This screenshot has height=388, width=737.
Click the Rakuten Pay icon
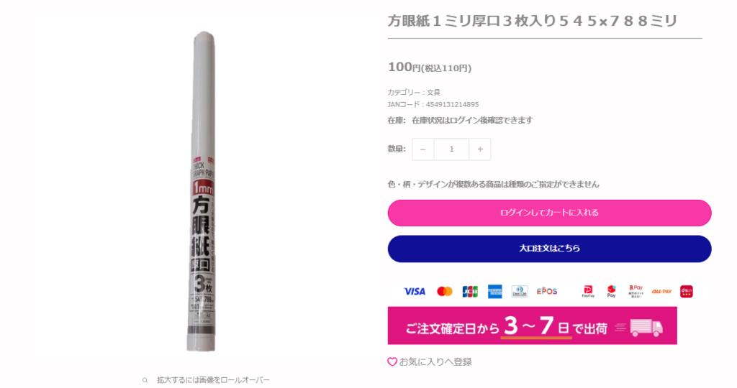click(x=636, y=291)
